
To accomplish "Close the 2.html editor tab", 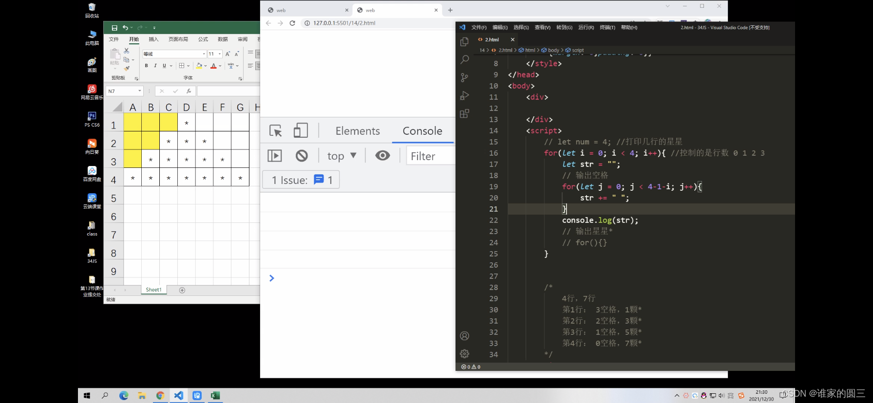I will [512, 40].
